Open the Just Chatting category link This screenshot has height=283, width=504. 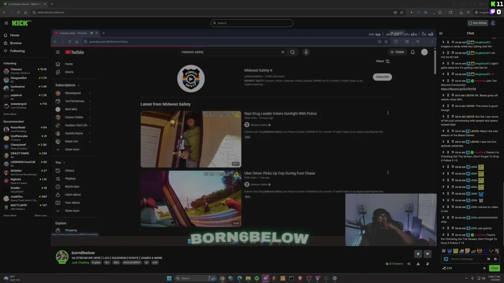80,263
